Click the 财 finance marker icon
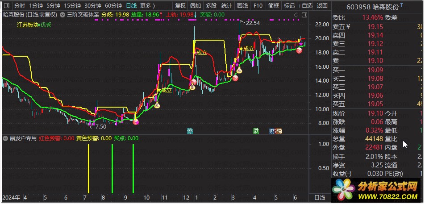The width and height of the screenshot is (425, 204). [x=272, y=131]
